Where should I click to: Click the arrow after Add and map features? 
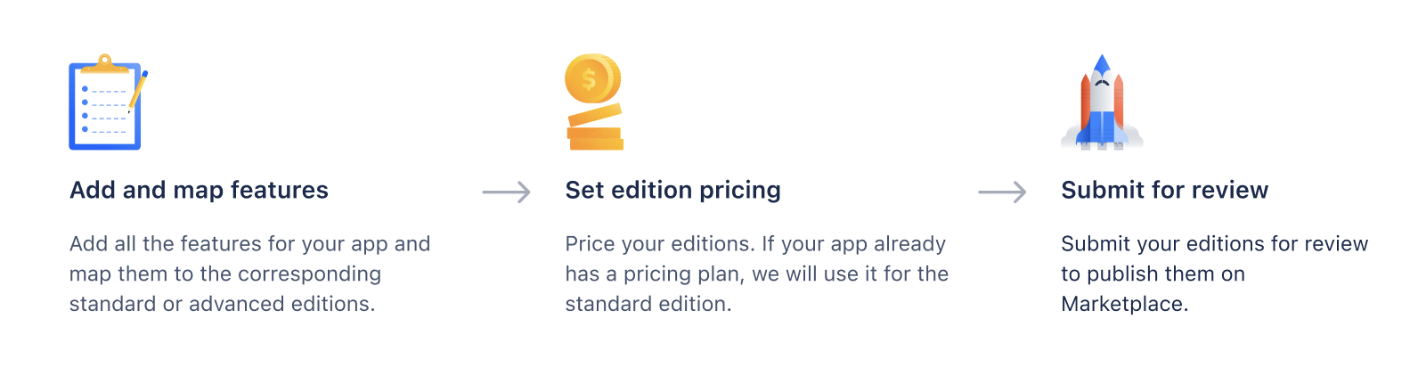coord(506,192)
